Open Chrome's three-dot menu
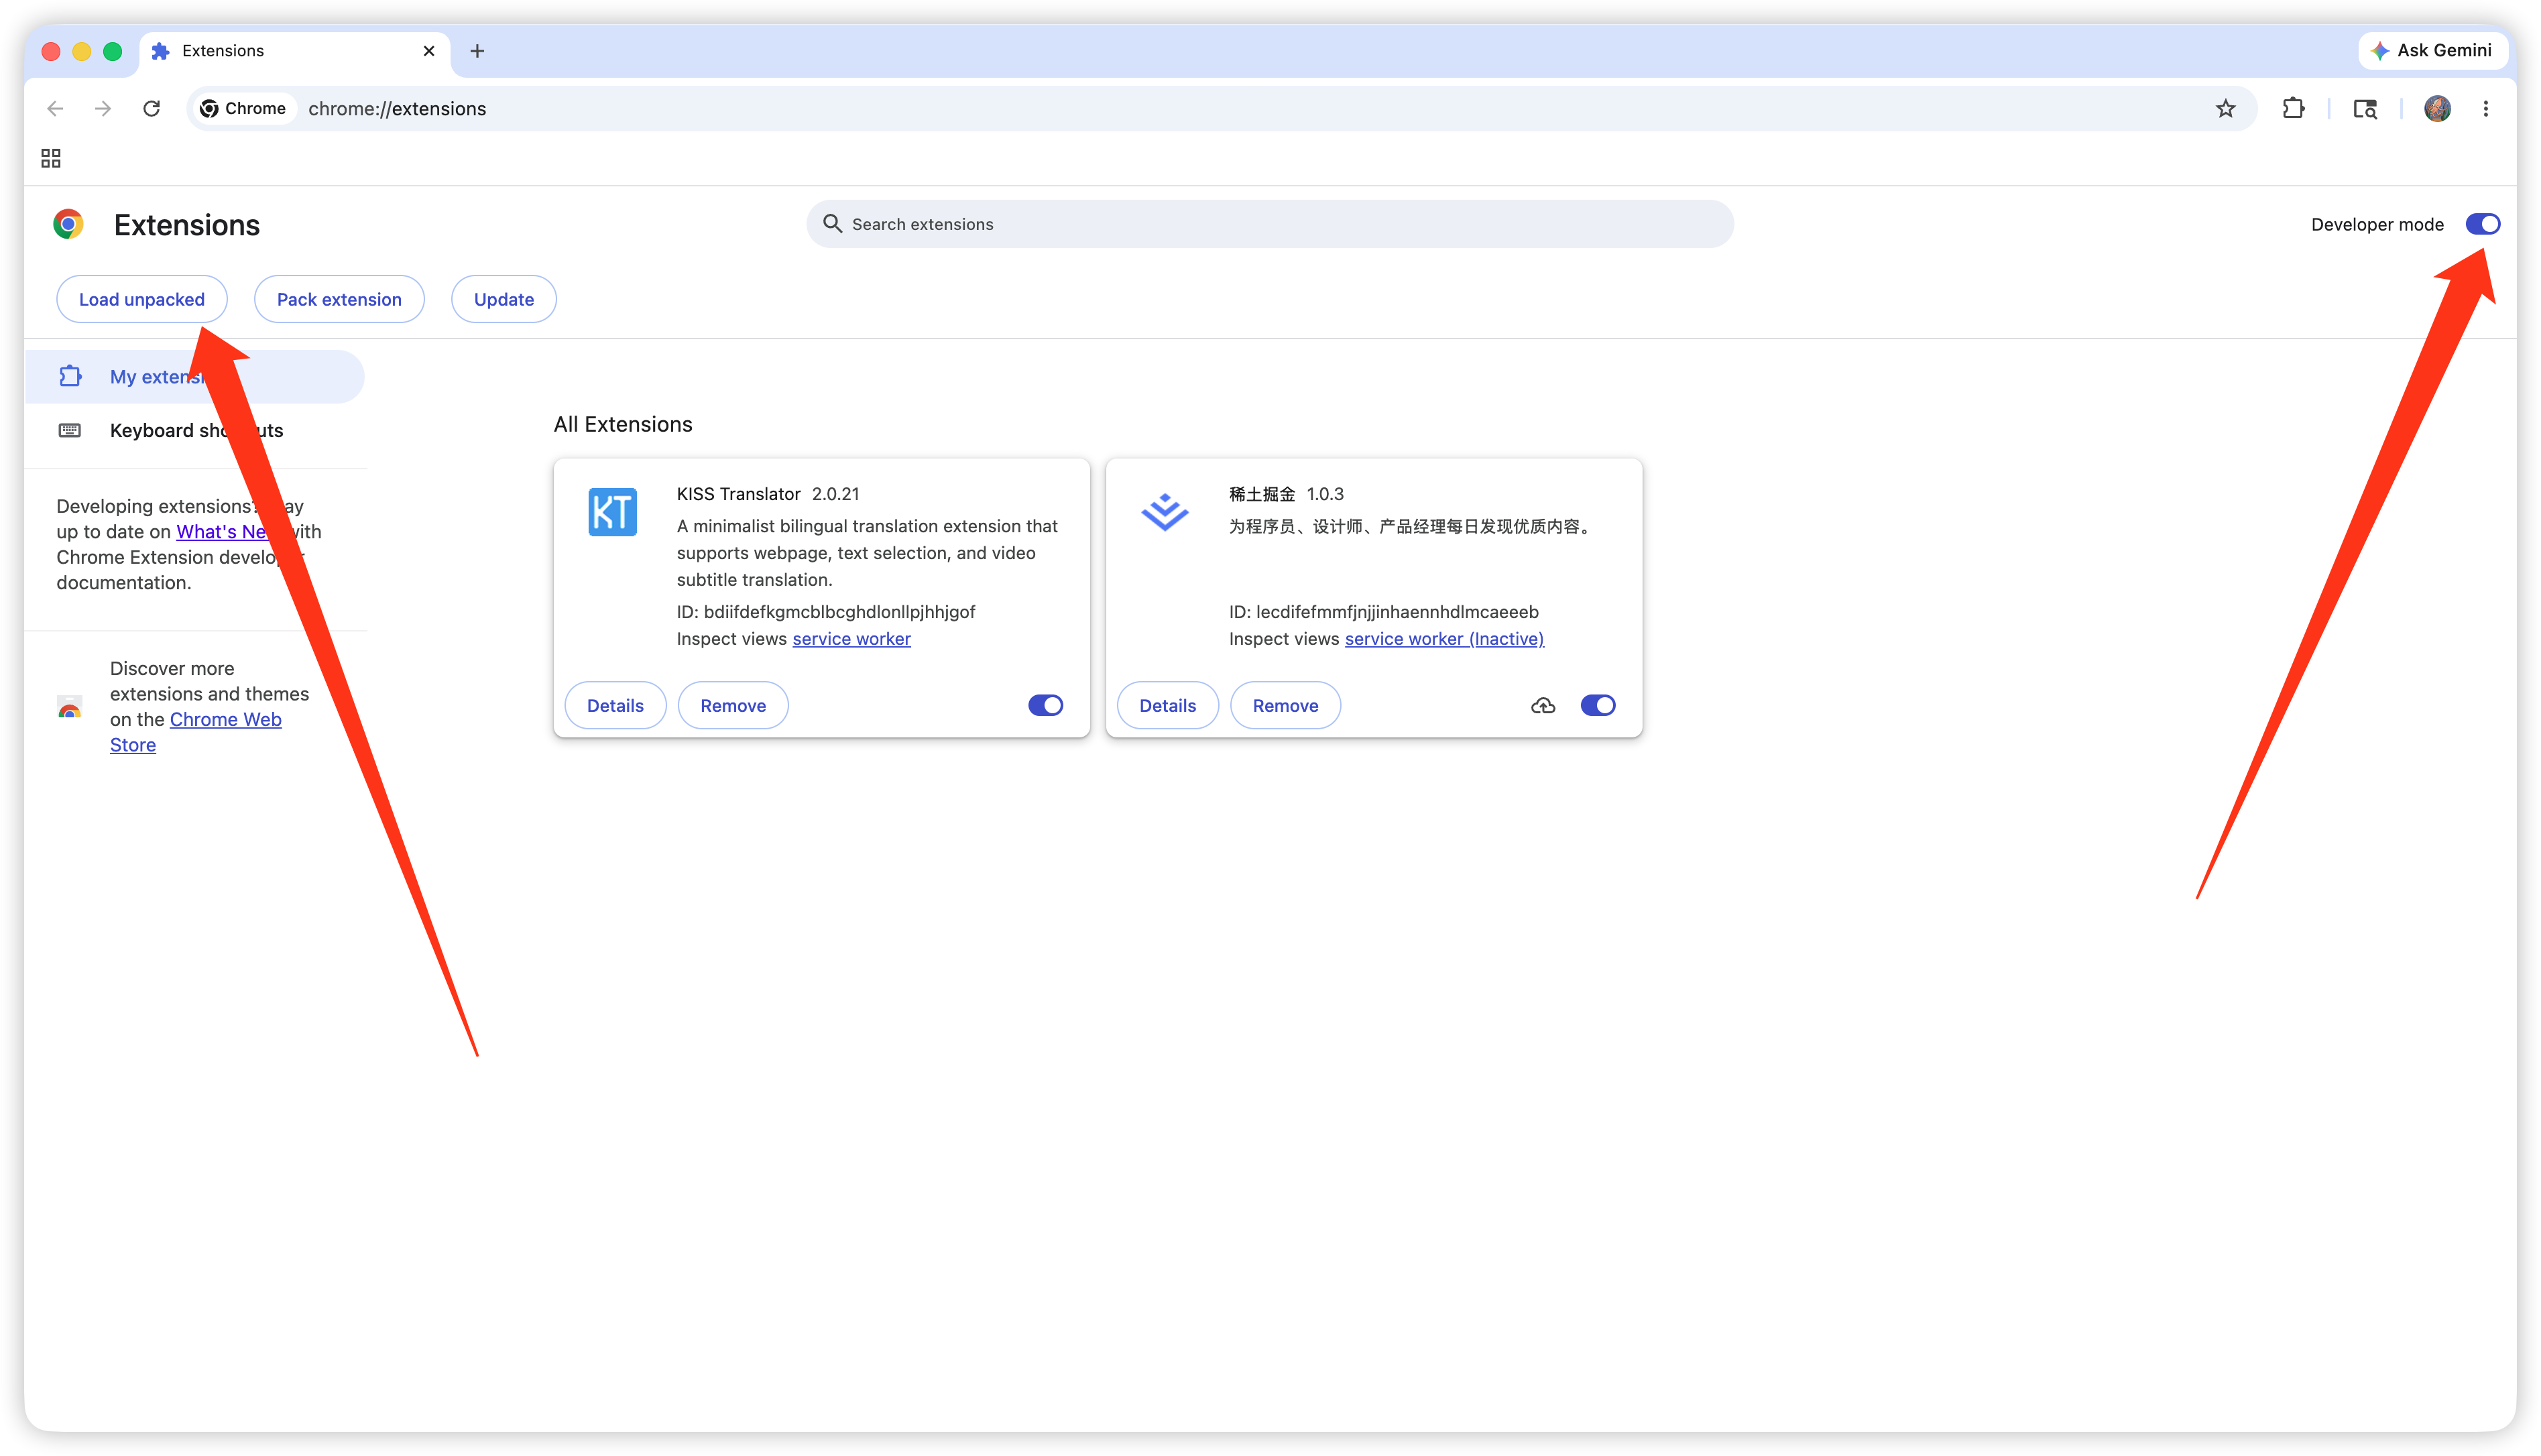The image size is (2541, 1456). point(2486,108)
